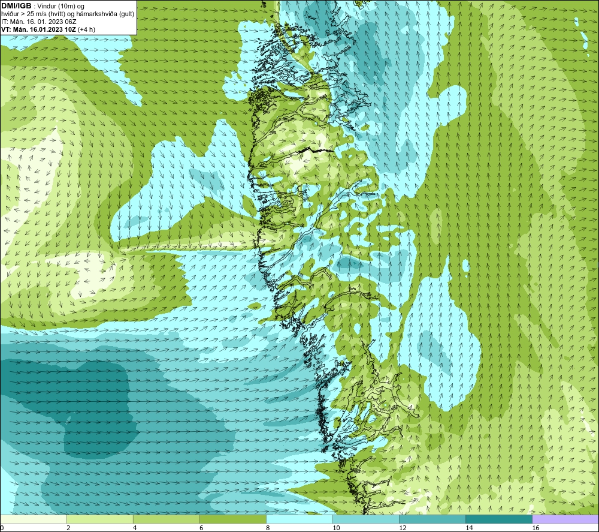
Task: Click the legend scale label "14"
Action: tap(469, 528)
